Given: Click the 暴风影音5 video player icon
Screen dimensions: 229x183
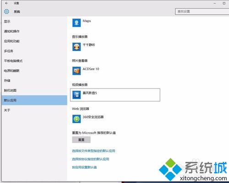Looking at the screenshot, I should tap(76, 95).
